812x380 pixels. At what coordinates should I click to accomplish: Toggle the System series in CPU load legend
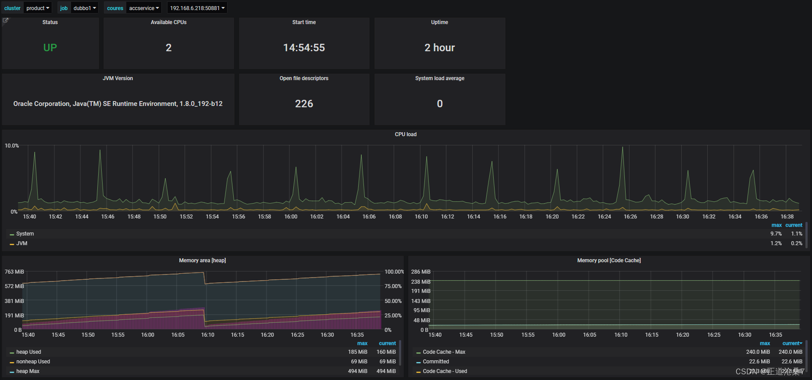[x=25, y=234]
